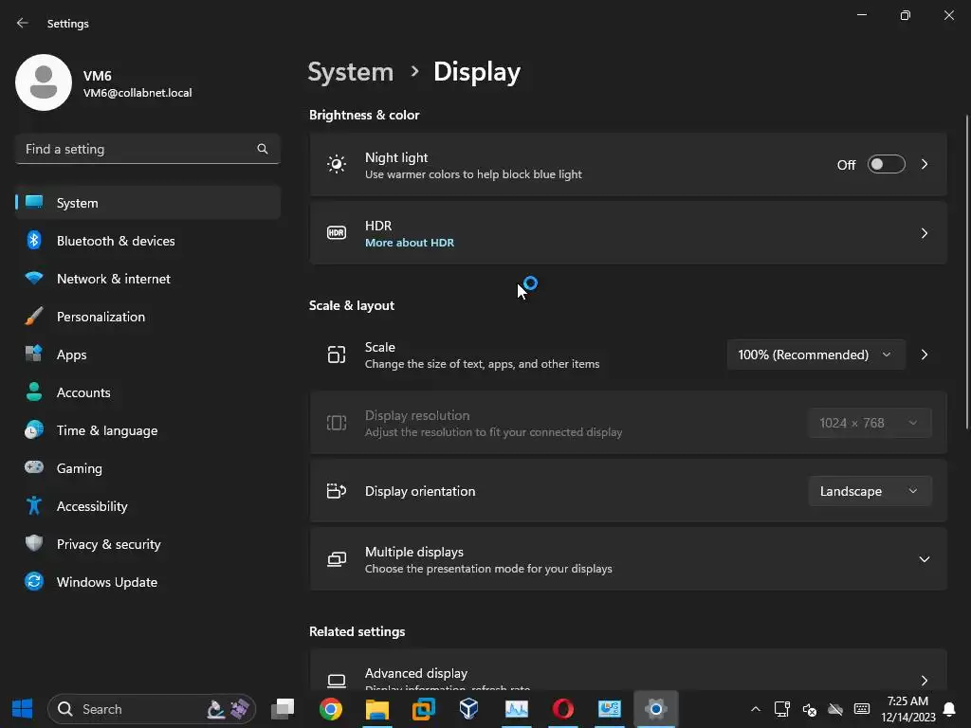Open VMware Workstation taskbar icon
The height and width of the screenshot is (728, 971).
tap(424, 709)
